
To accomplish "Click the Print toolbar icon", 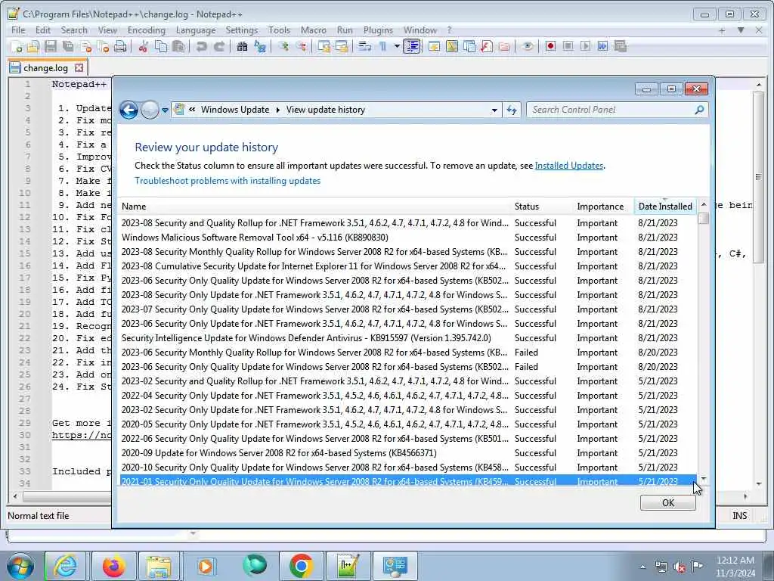I will coord(120,46).
